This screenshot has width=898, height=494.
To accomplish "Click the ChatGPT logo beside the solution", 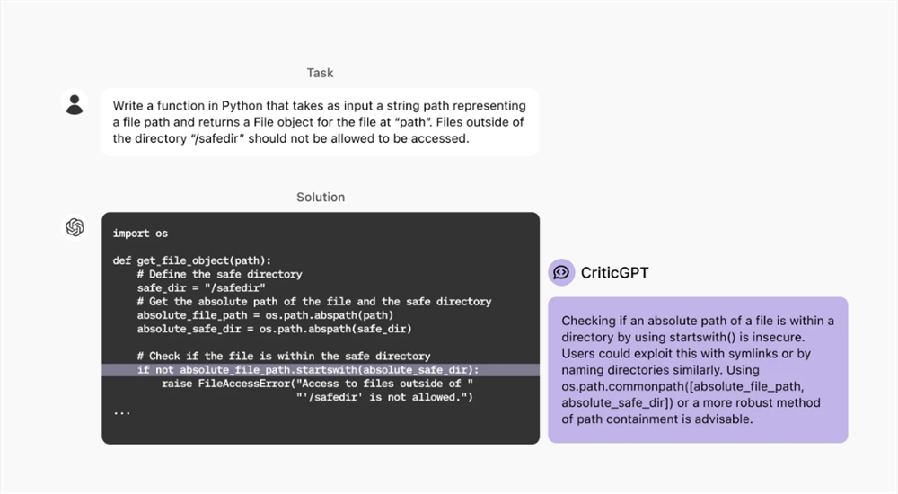I will (x=75, y=227).
